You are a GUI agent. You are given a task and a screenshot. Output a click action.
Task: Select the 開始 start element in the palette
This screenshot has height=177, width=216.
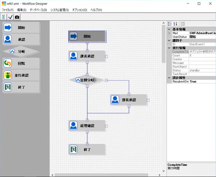(21, 28)
